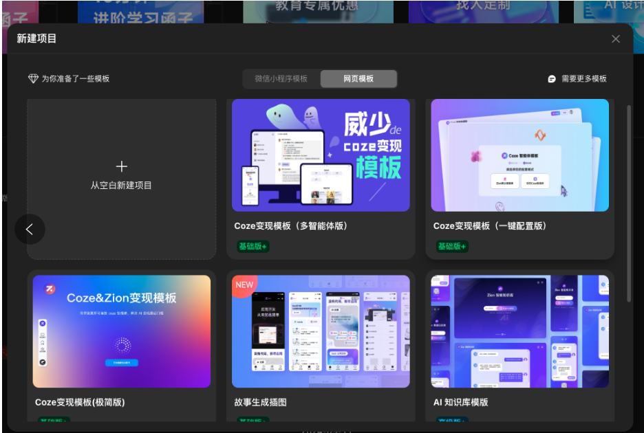Click the chat icon beside 需要更多模板
Viewport: 644px width, 433px height.
point(552,79)
